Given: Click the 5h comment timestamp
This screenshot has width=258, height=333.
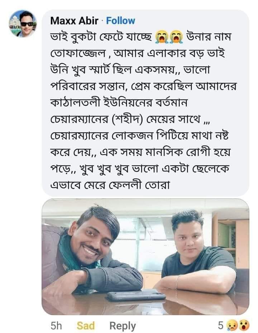Looking at the screenshot, I should tap(56, 325).
